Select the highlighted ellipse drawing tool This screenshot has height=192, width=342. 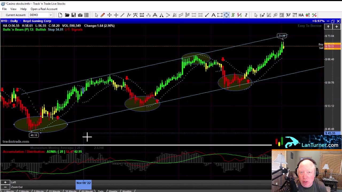pos(226,15)
